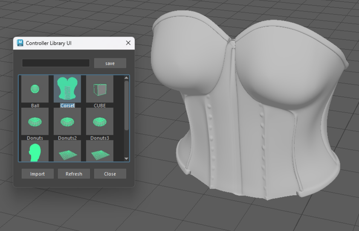Click the Donuts2 label text

pyautogui.click(x=67, y=138)
